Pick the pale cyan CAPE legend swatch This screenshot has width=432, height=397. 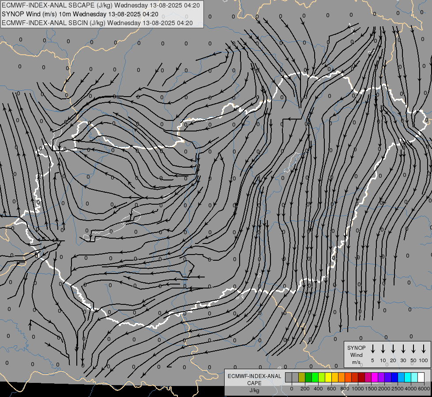coord(414,378)
